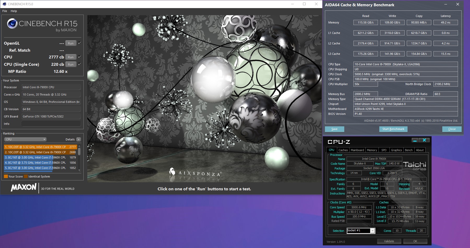Toggle the OpenGL test checkbox
This screenshot has height=248, width=470.
click(x=80, y=43)
